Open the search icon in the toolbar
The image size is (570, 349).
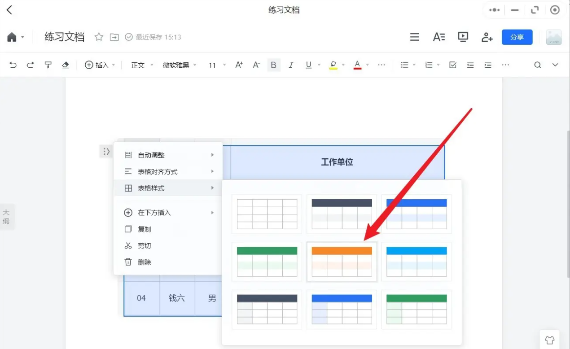click(x=537, y=65)
